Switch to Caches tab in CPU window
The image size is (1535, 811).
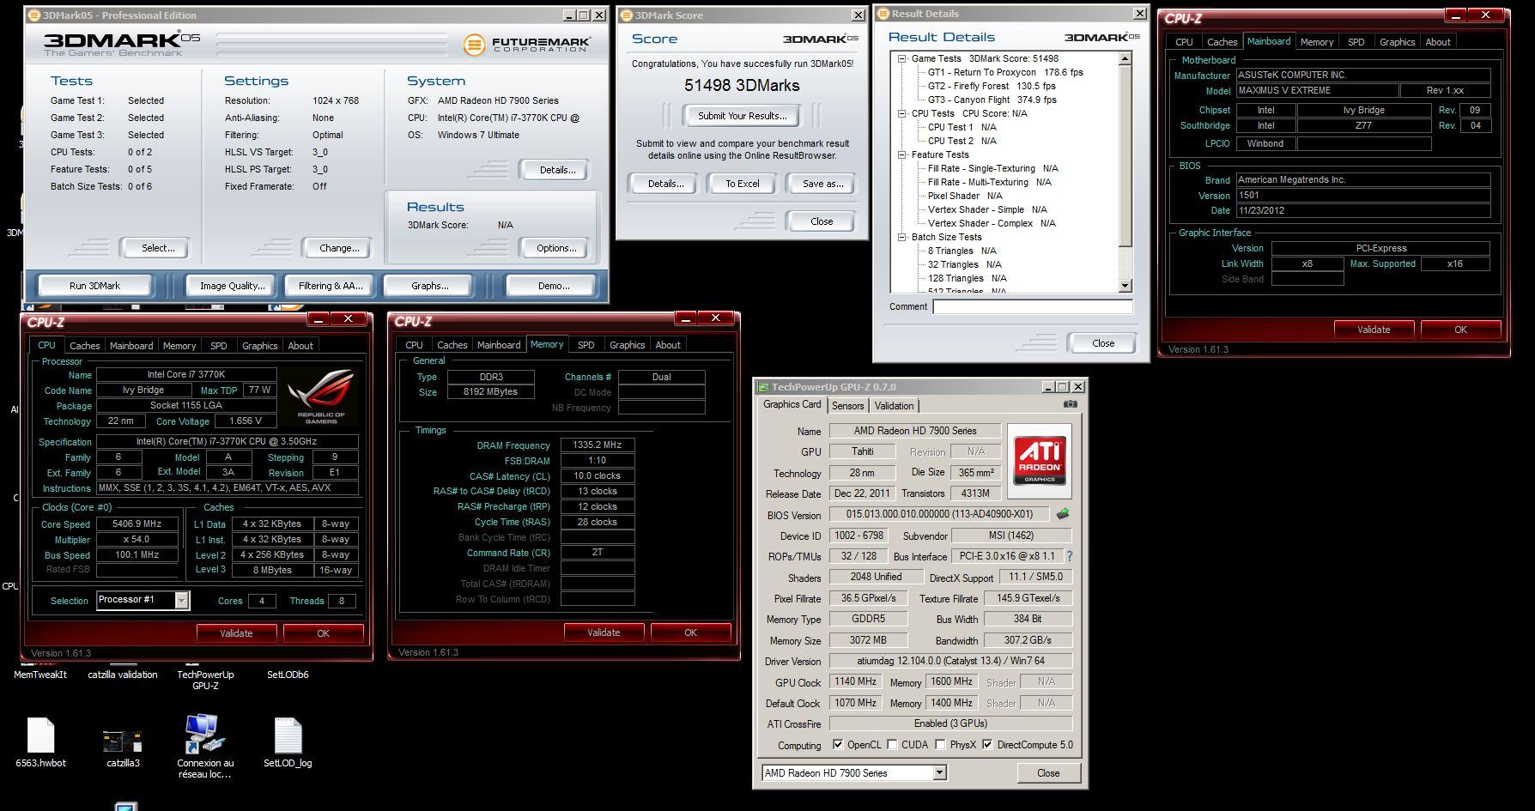tap(84, 346)
